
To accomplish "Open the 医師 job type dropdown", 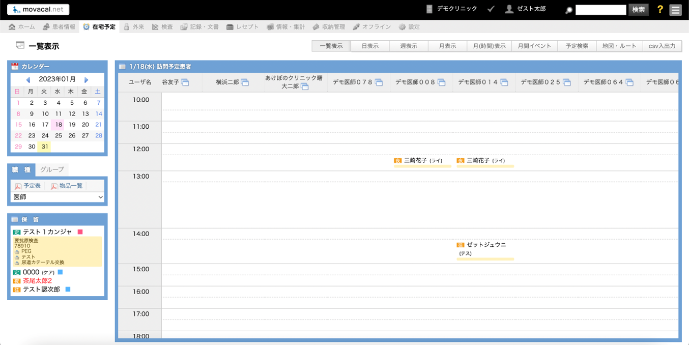I will [58, 197].
